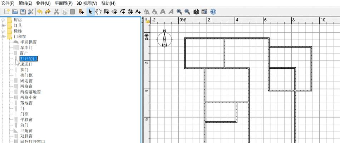Activate the Pan hand tool
The height and width of the screenshot is (143, 340).
click(98, 12)
